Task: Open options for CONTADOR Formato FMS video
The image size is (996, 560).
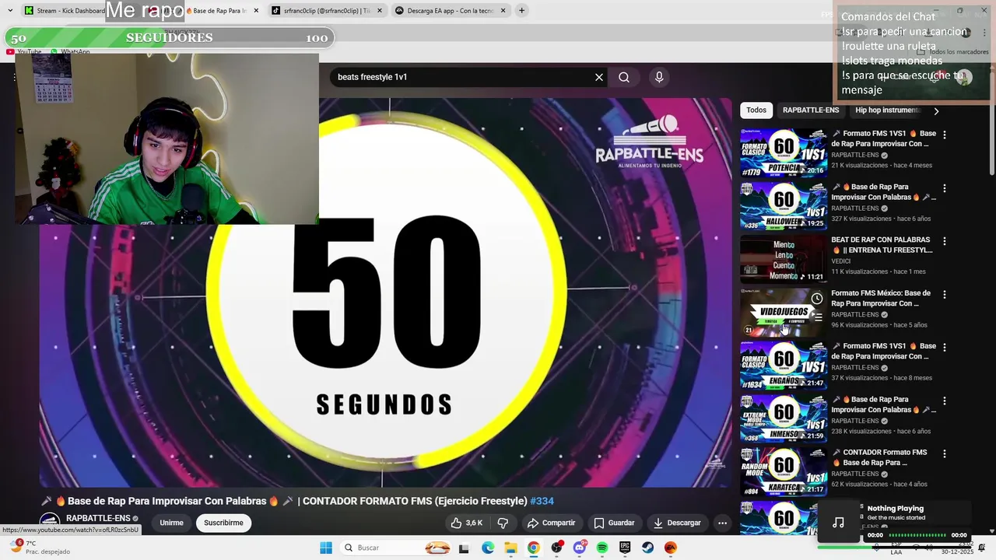Action: pos(945,454)
